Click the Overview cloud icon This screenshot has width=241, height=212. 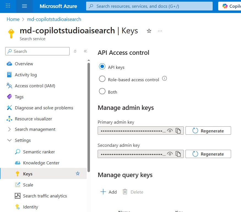(x=9, y=64)
